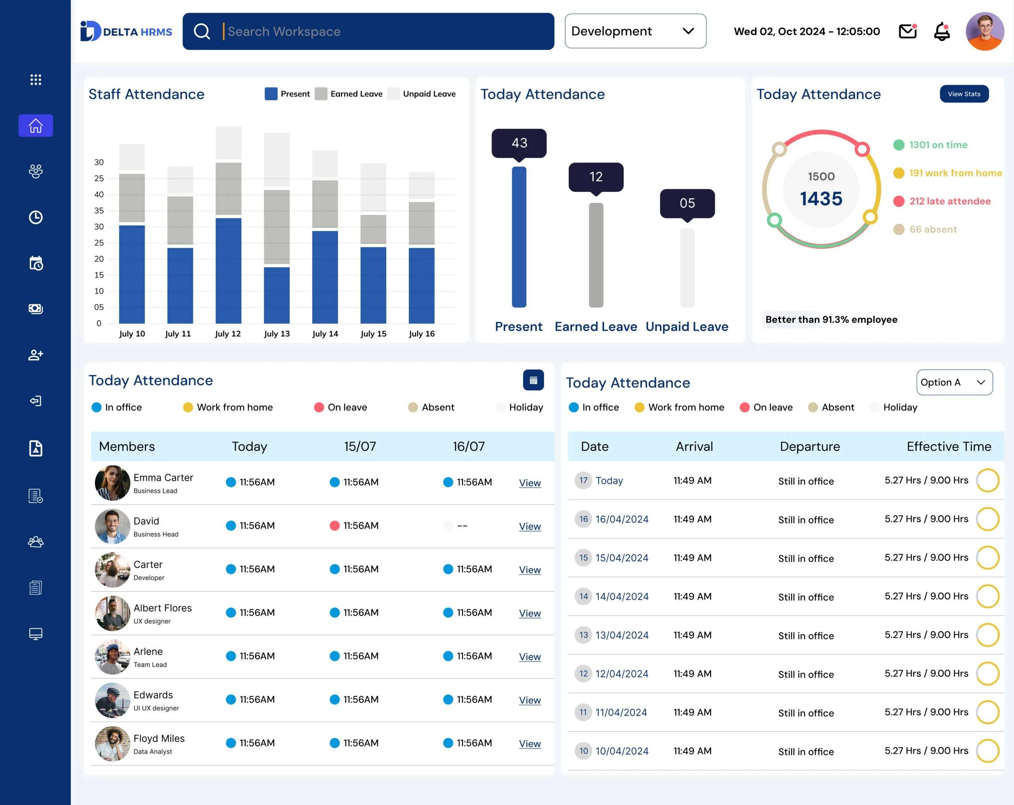This screenshot has height=805, width=1014.
Task: Toggle the Earned Leave legend swatch
Action: 321,93
